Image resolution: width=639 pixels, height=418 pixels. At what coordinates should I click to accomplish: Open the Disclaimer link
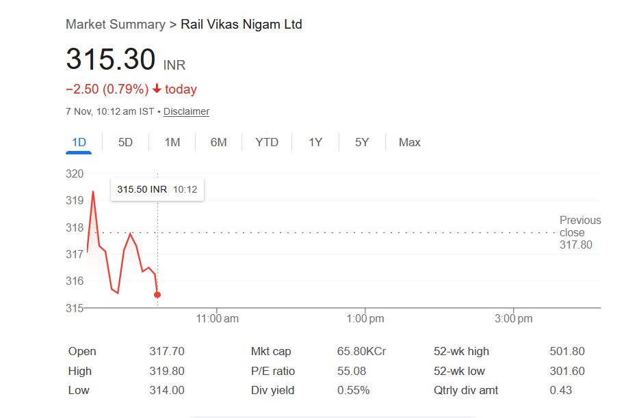point(186,111)
